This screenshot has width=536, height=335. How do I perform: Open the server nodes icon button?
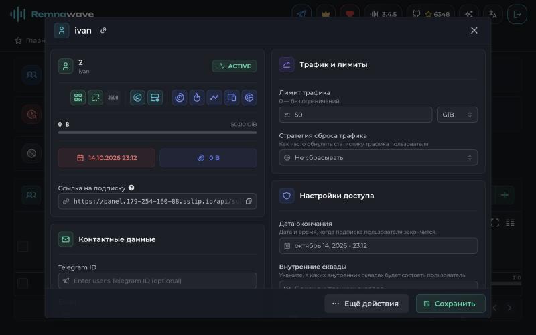click(x=155, y=98)
